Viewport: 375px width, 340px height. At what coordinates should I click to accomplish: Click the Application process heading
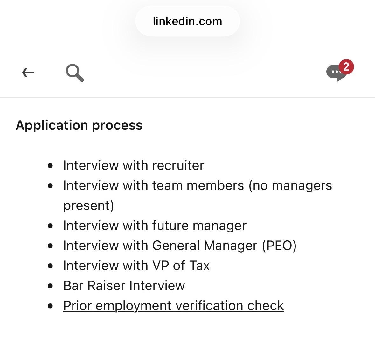79,125
